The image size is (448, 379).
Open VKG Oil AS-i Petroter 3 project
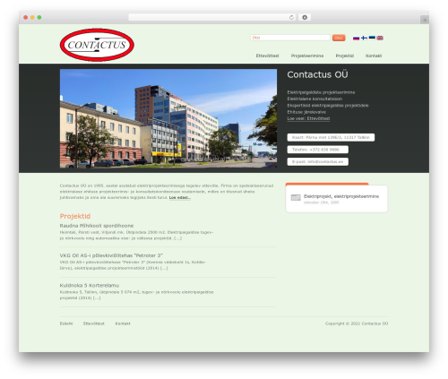tap(111, 255)
